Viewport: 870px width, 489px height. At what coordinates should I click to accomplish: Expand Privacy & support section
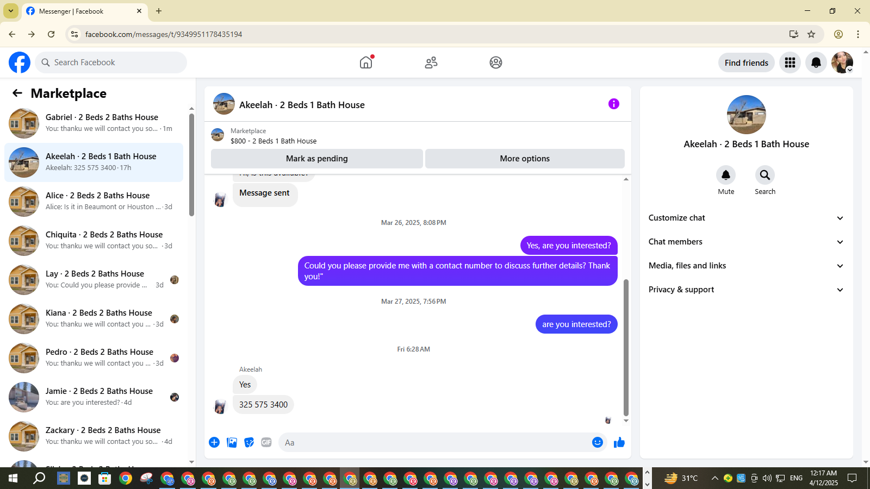(x=746, y=290)
